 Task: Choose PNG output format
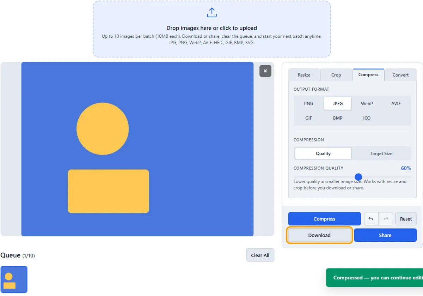click(x=309, y=104)
